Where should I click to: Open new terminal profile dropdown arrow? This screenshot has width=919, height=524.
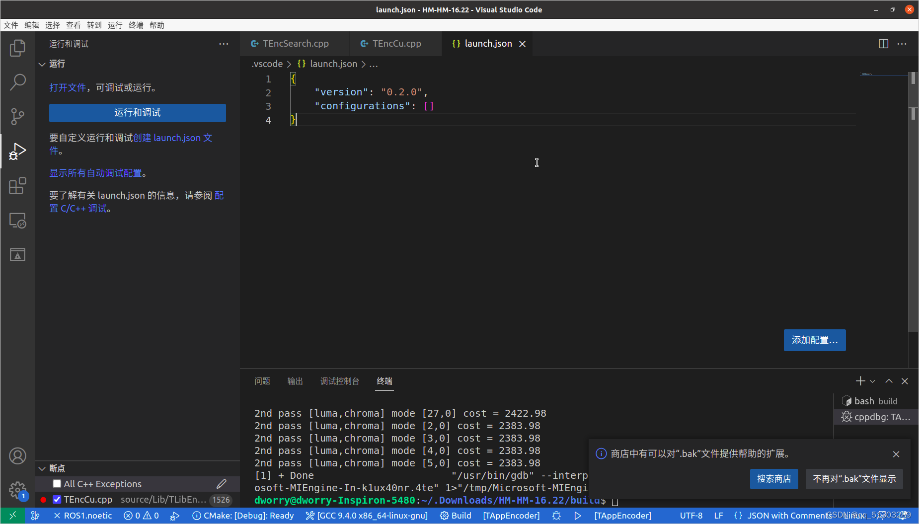pos(872,381)
